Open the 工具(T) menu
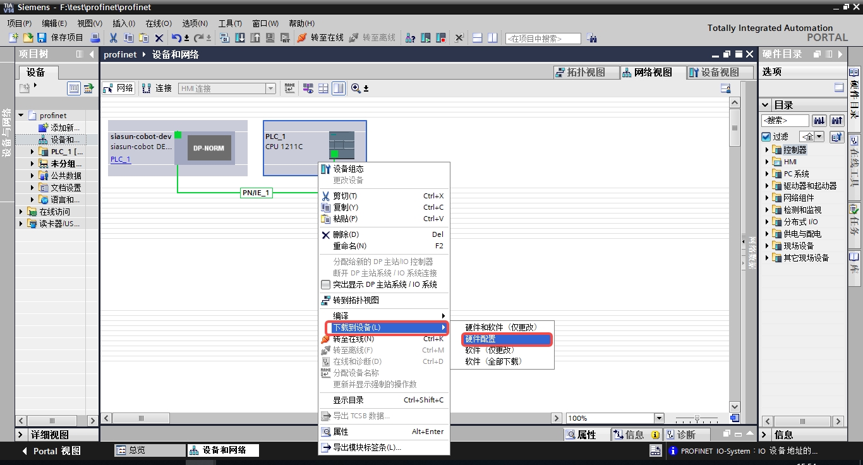 click(x=230, y=23)
